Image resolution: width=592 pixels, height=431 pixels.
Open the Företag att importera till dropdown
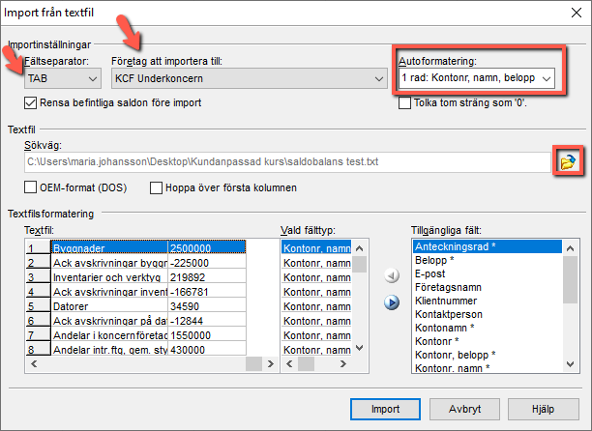[250, 78]
